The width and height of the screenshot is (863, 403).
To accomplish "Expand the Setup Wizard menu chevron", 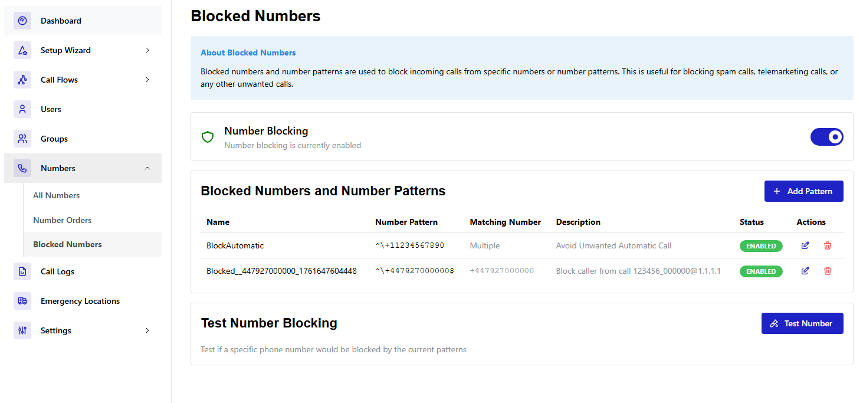I will 147,50.
